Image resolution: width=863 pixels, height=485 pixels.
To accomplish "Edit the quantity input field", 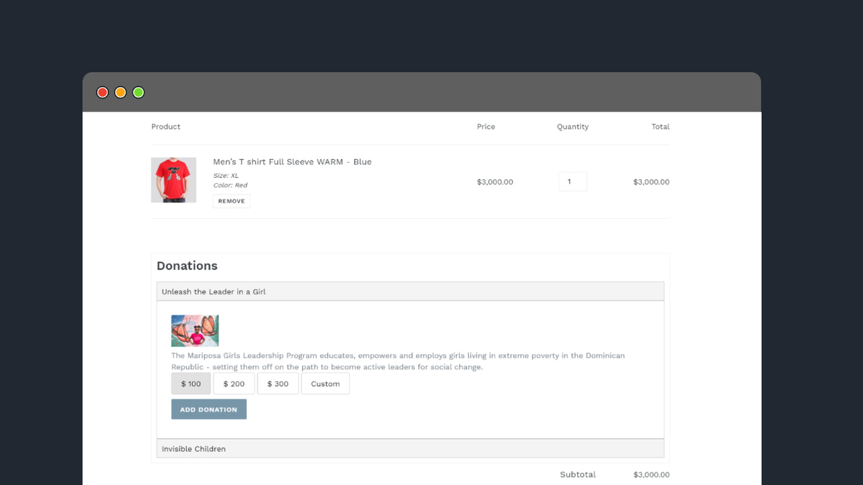I will [572, 181].
